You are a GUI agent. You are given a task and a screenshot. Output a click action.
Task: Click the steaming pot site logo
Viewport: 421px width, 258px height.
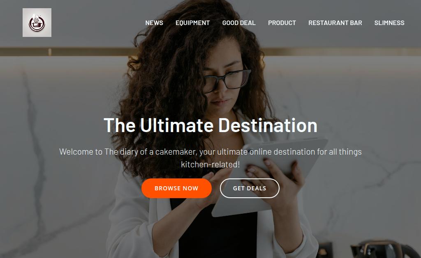click(x=37, y=23)
